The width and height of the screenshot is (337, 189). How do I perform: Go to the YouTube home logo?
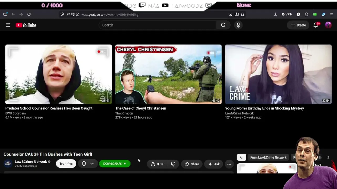(26, 25)
